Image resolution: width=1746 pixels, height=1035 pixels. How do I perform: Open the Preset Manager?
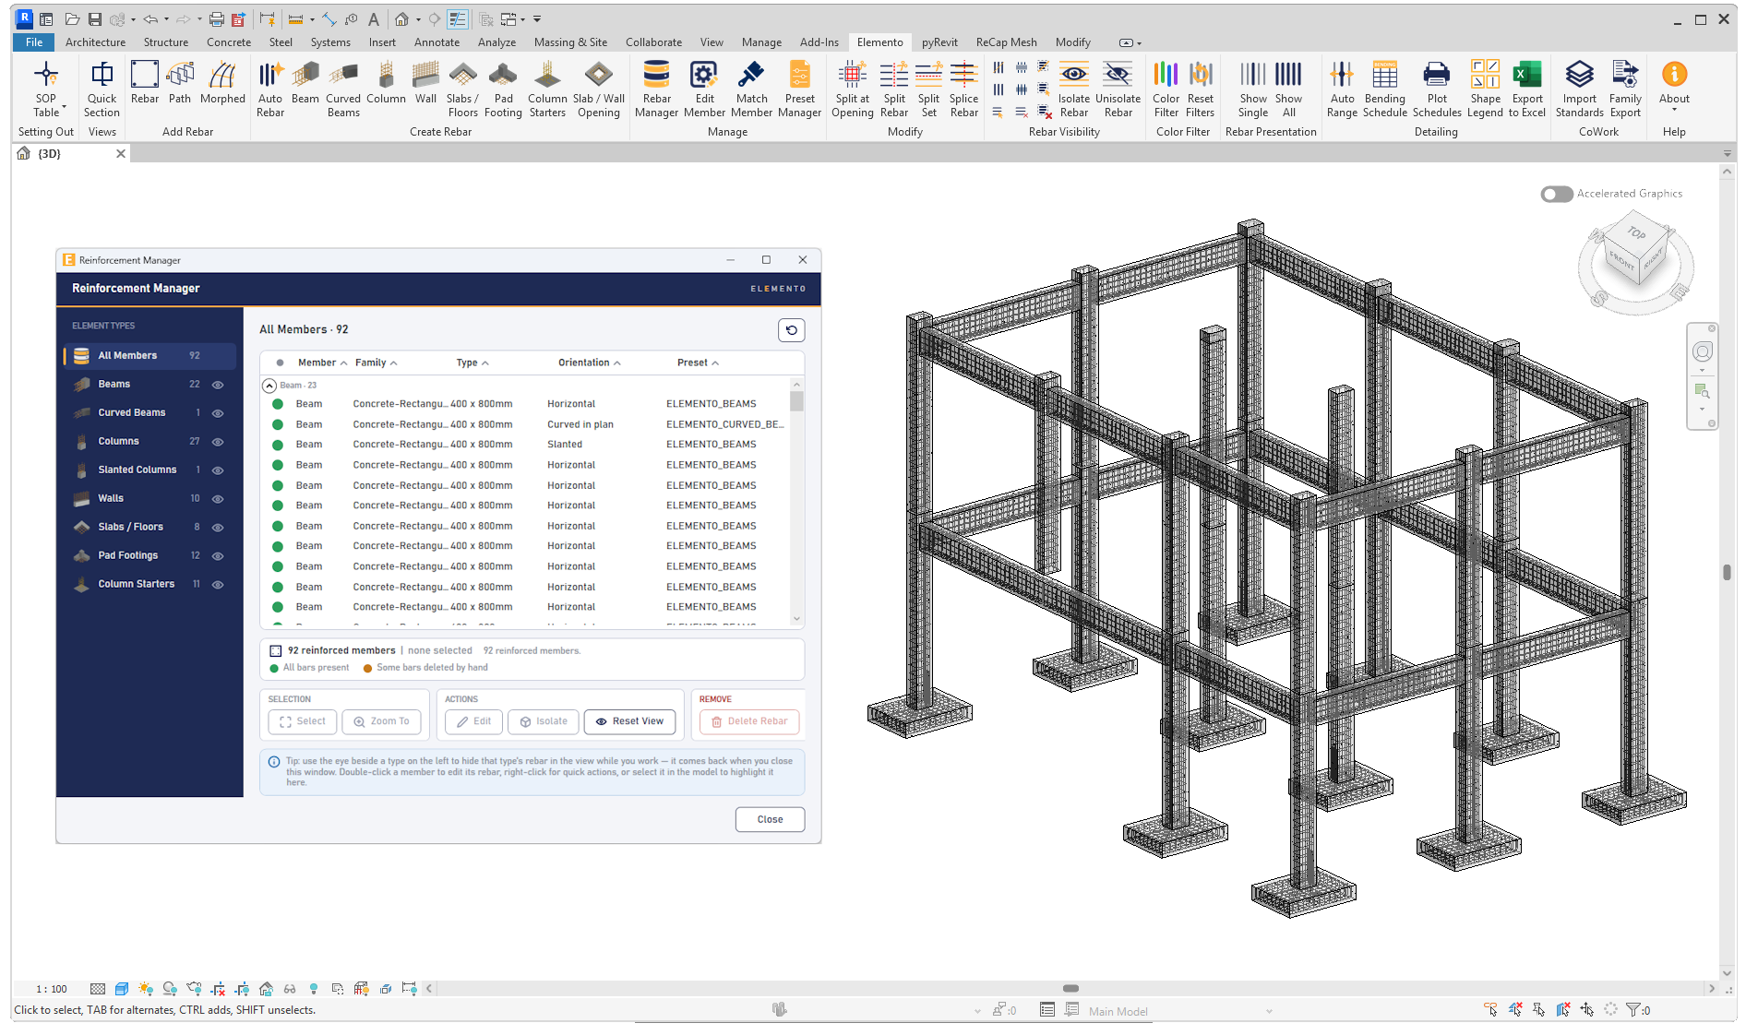(799, 89)
